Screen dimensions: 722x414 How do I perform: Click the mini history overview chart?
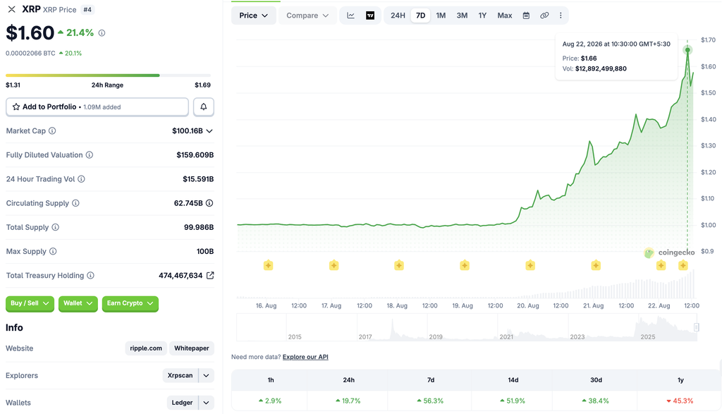pyautogui.click(x=467, y=327)
